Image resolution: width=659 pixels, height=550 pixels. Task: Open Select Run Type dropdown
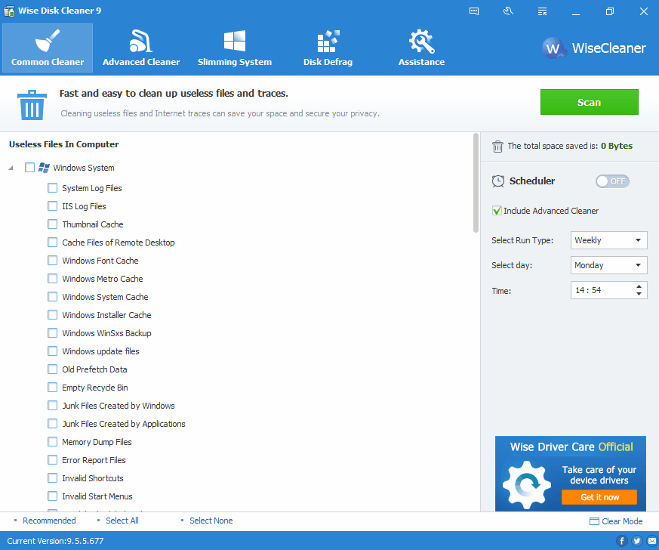pos(608,240)
